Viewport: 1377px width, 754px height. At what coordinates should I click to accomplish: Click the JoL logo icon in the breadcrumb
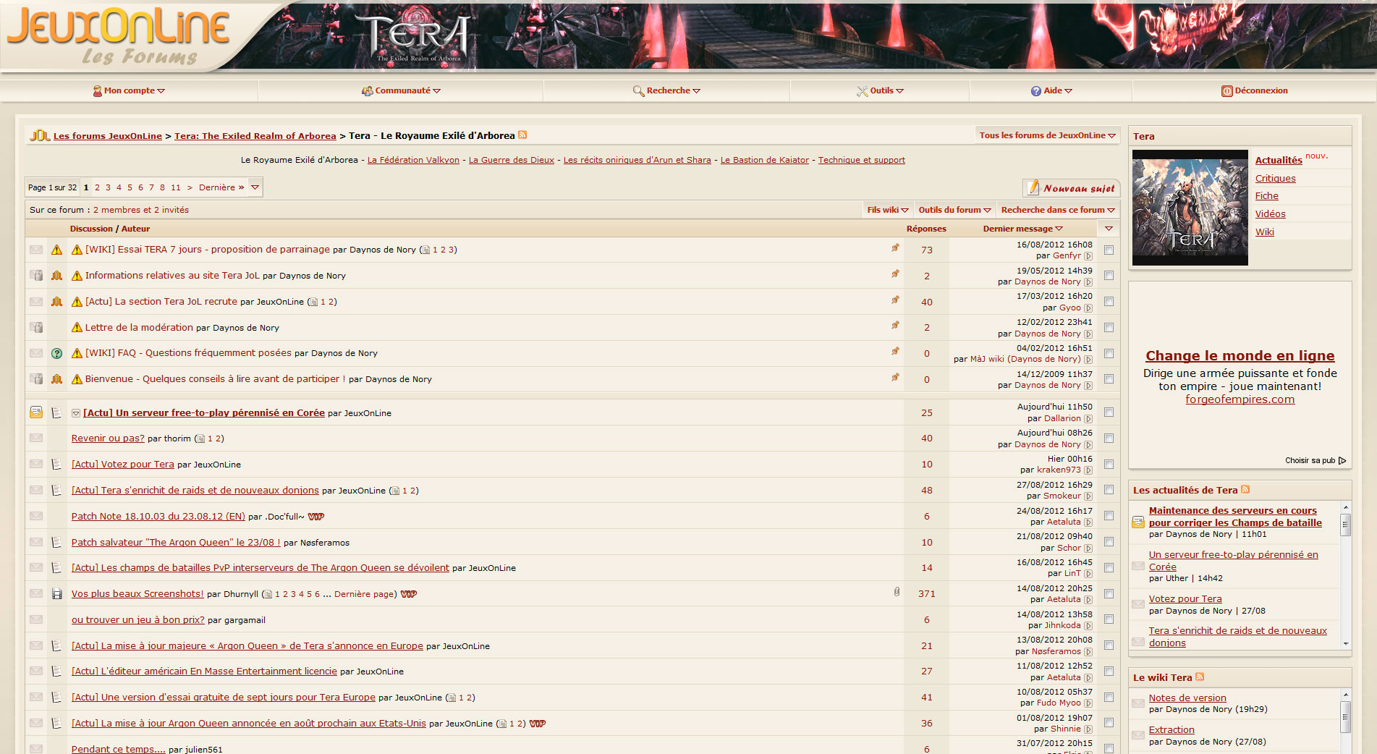40,135
